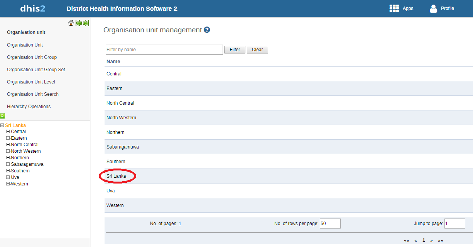473x247 pixels.
Task: Expand the North Western tree node
Action: pos(8,151)
